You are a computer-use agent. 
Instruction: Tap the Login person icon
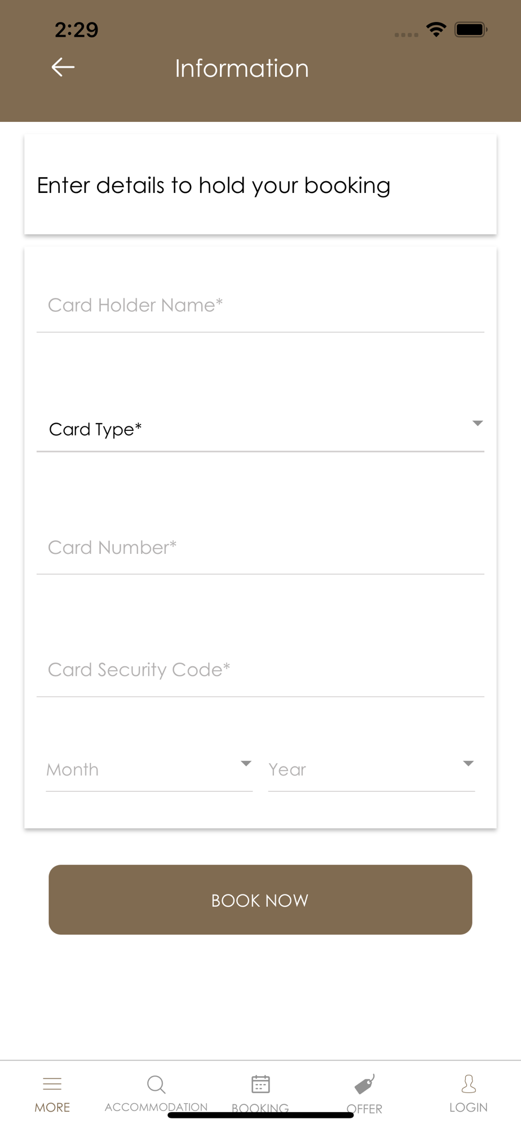click(x=469, y=1083)
